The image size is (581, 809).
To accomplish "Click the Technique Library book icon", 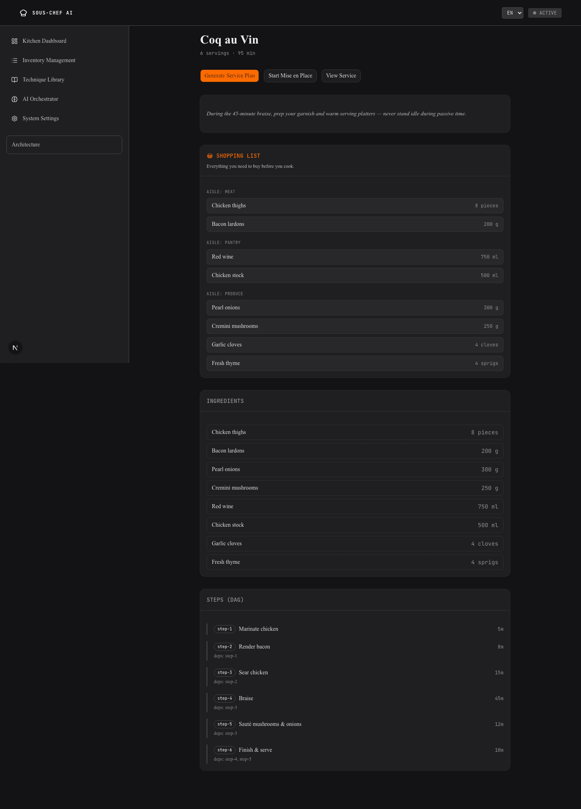I will coord(15,80).
